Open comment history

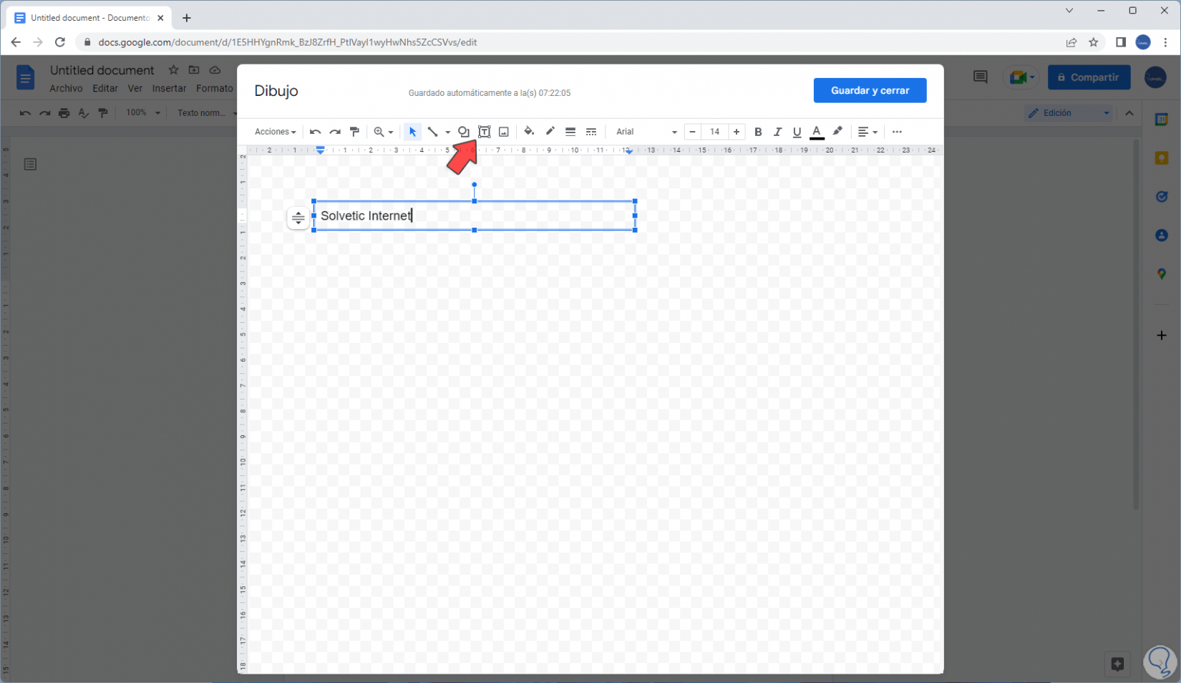981,77
